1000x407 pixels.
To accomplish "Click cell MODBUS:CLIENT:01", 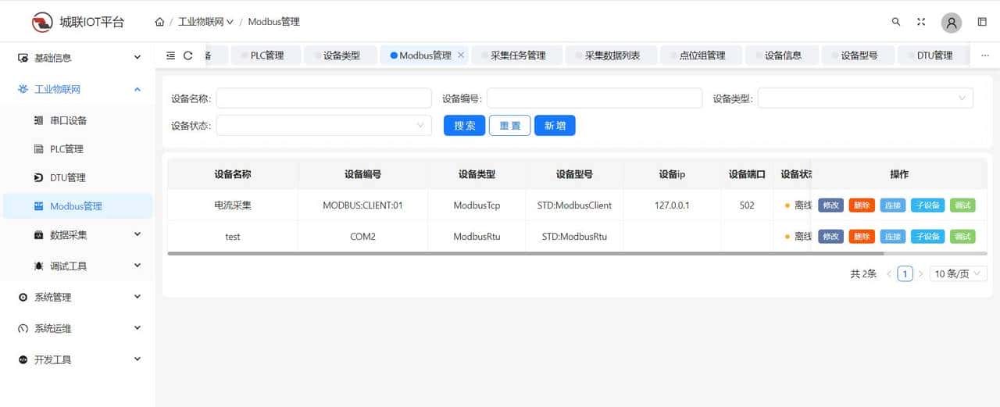I will [x=362, y=205].
